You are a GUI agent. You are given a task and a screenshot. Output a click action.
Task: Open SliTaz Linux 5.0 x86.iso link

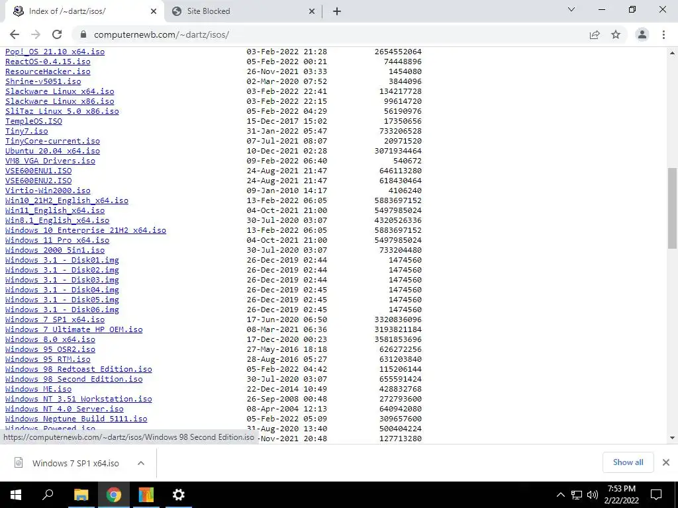[62, 111]
